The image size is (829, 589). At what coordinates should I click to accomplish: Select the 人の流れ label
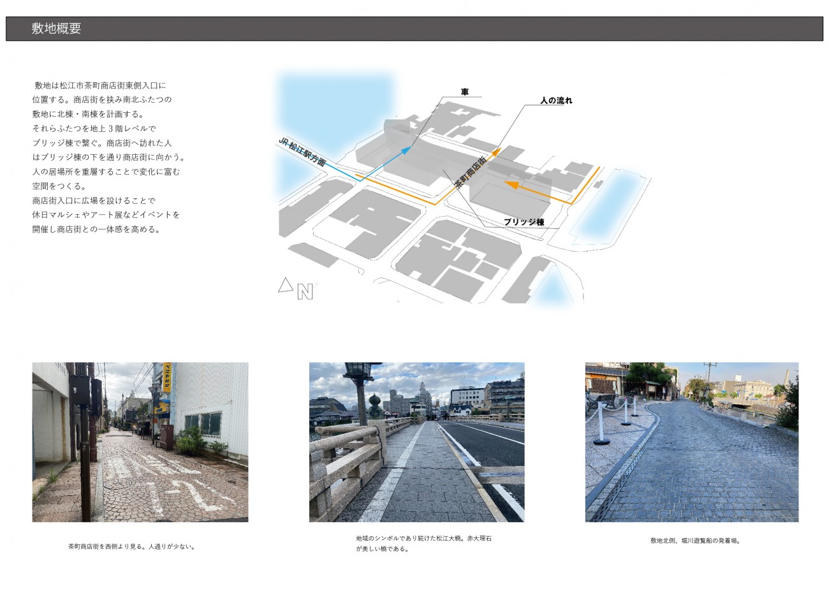coord(556,100)
